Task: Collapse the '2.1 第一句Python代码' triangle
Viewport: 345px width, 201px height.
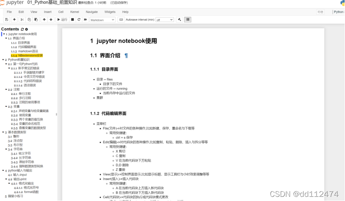Action: pos(6,64)
